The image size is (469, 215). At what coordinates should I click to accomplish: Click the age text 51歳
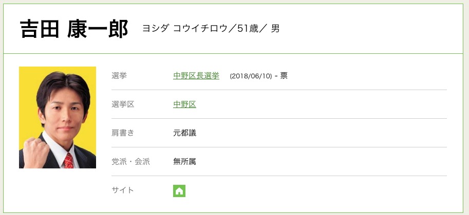251,29
